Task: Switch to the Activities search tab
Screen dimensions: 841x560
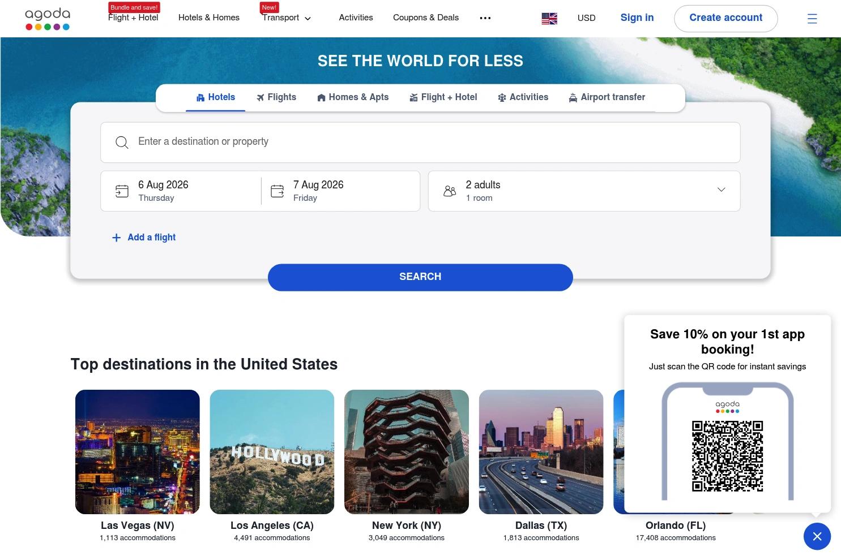Action: [523, 97]
